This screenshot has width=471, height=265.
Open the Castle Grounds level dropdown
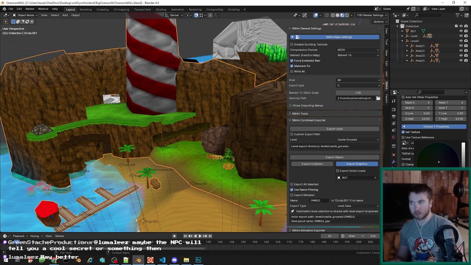coord(358,140)
